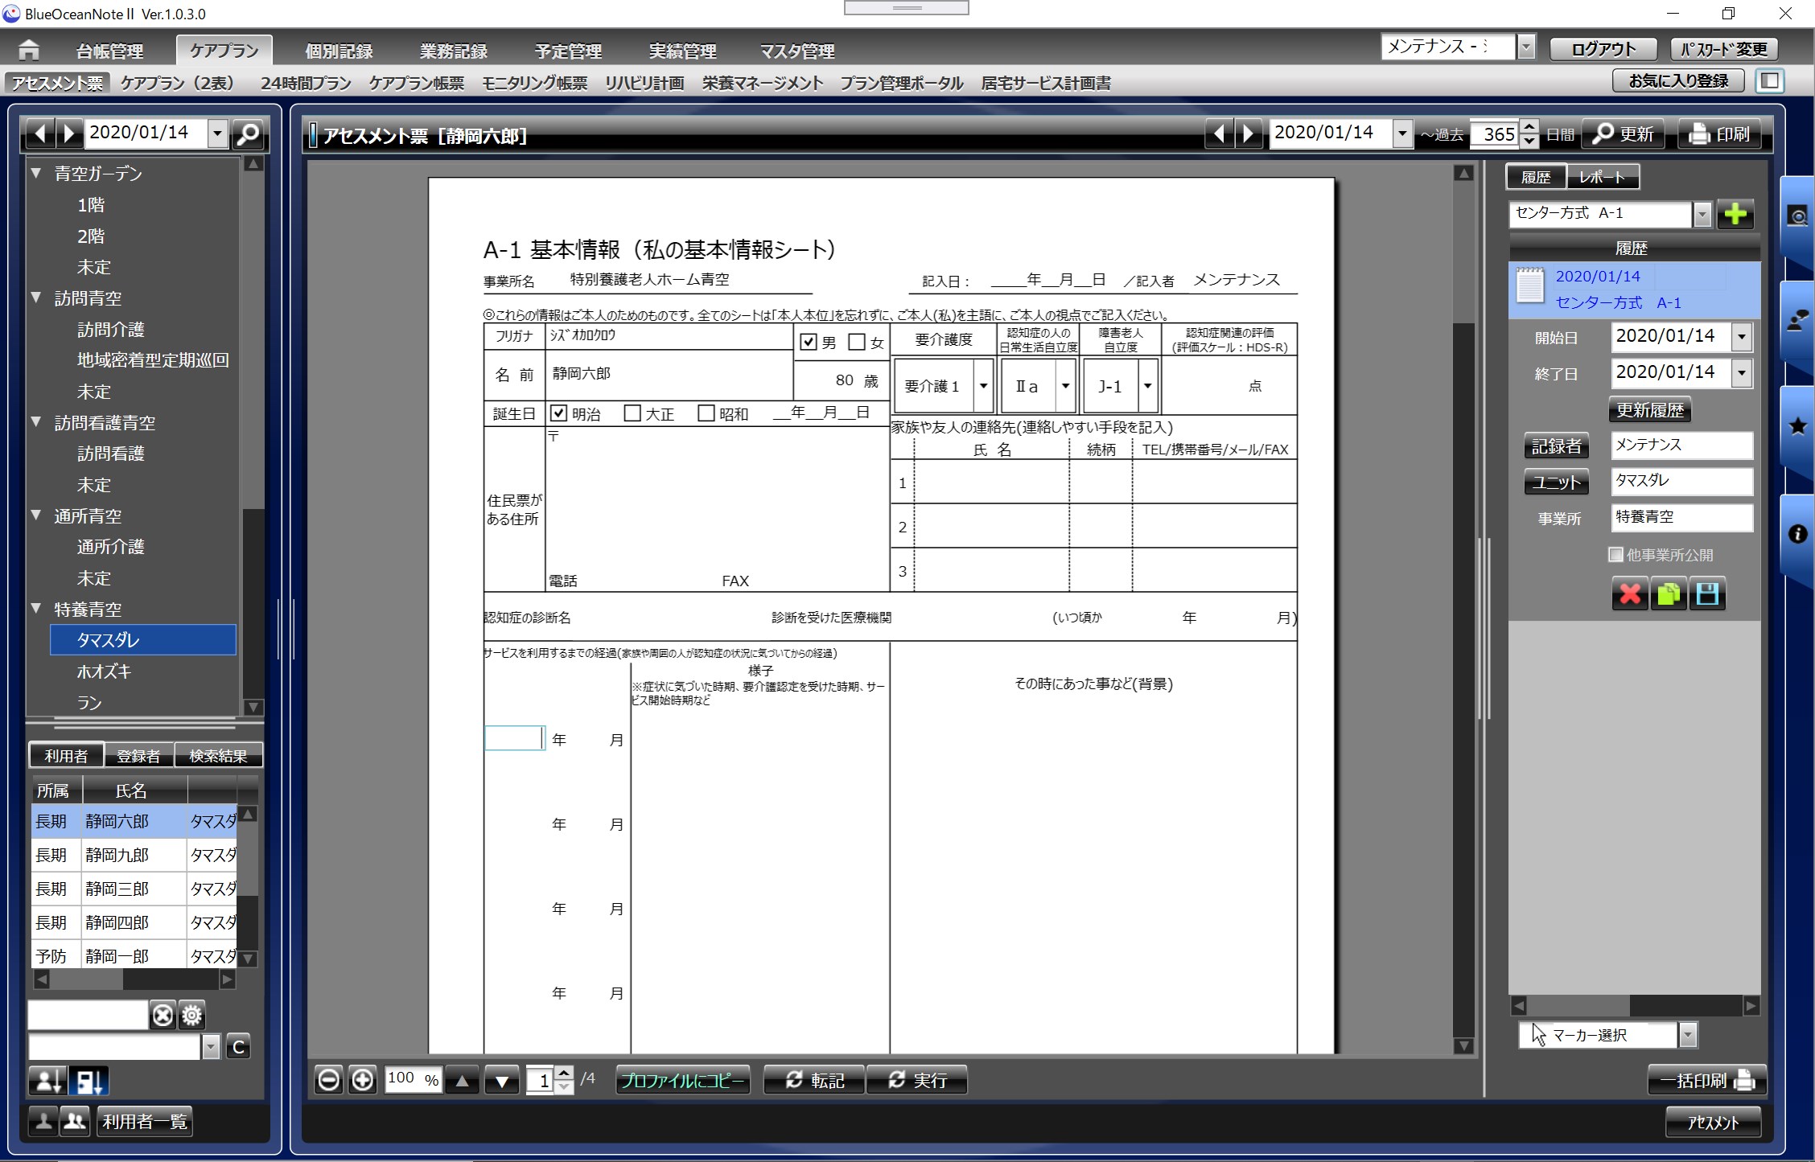
Task: Click the star favorites icon on right sidebar
Action: click(x=1797, y=426)
